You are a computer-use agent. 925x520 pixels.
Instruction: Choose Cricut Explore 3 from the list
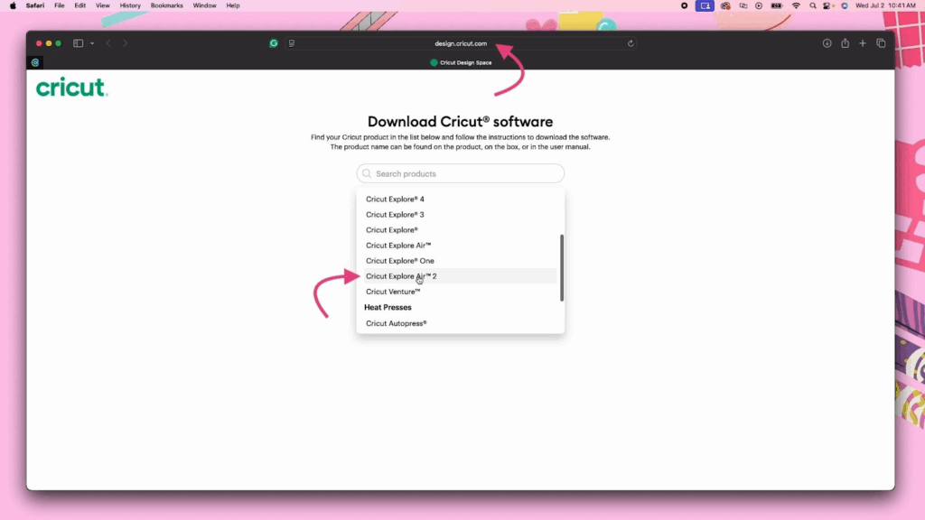460,215
